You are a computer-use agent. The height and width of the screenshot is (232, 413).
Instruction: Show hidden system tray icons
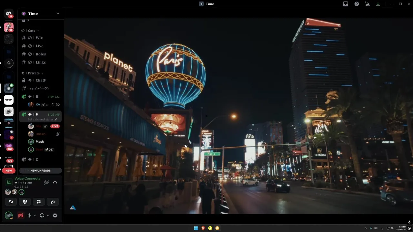pos(366,228)
